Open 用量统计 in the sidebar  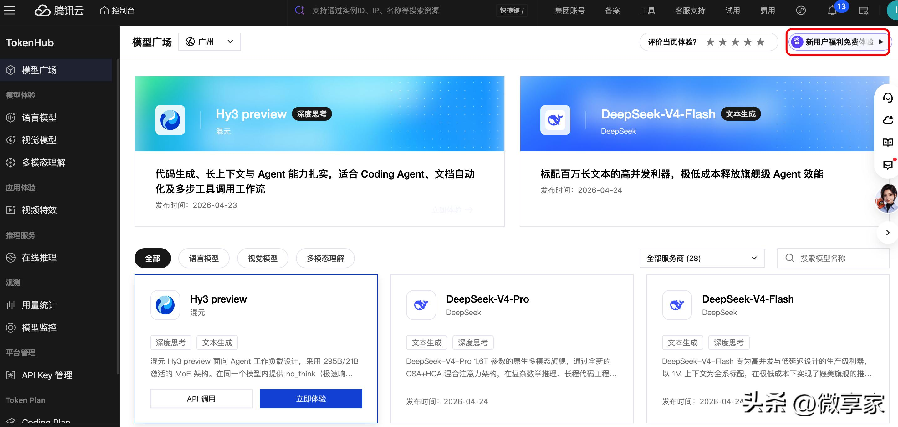click(x=39, y=305)
